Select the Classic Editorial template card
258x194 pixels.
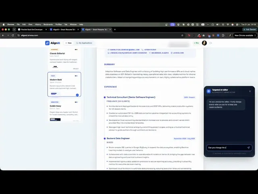coord(64,59)
